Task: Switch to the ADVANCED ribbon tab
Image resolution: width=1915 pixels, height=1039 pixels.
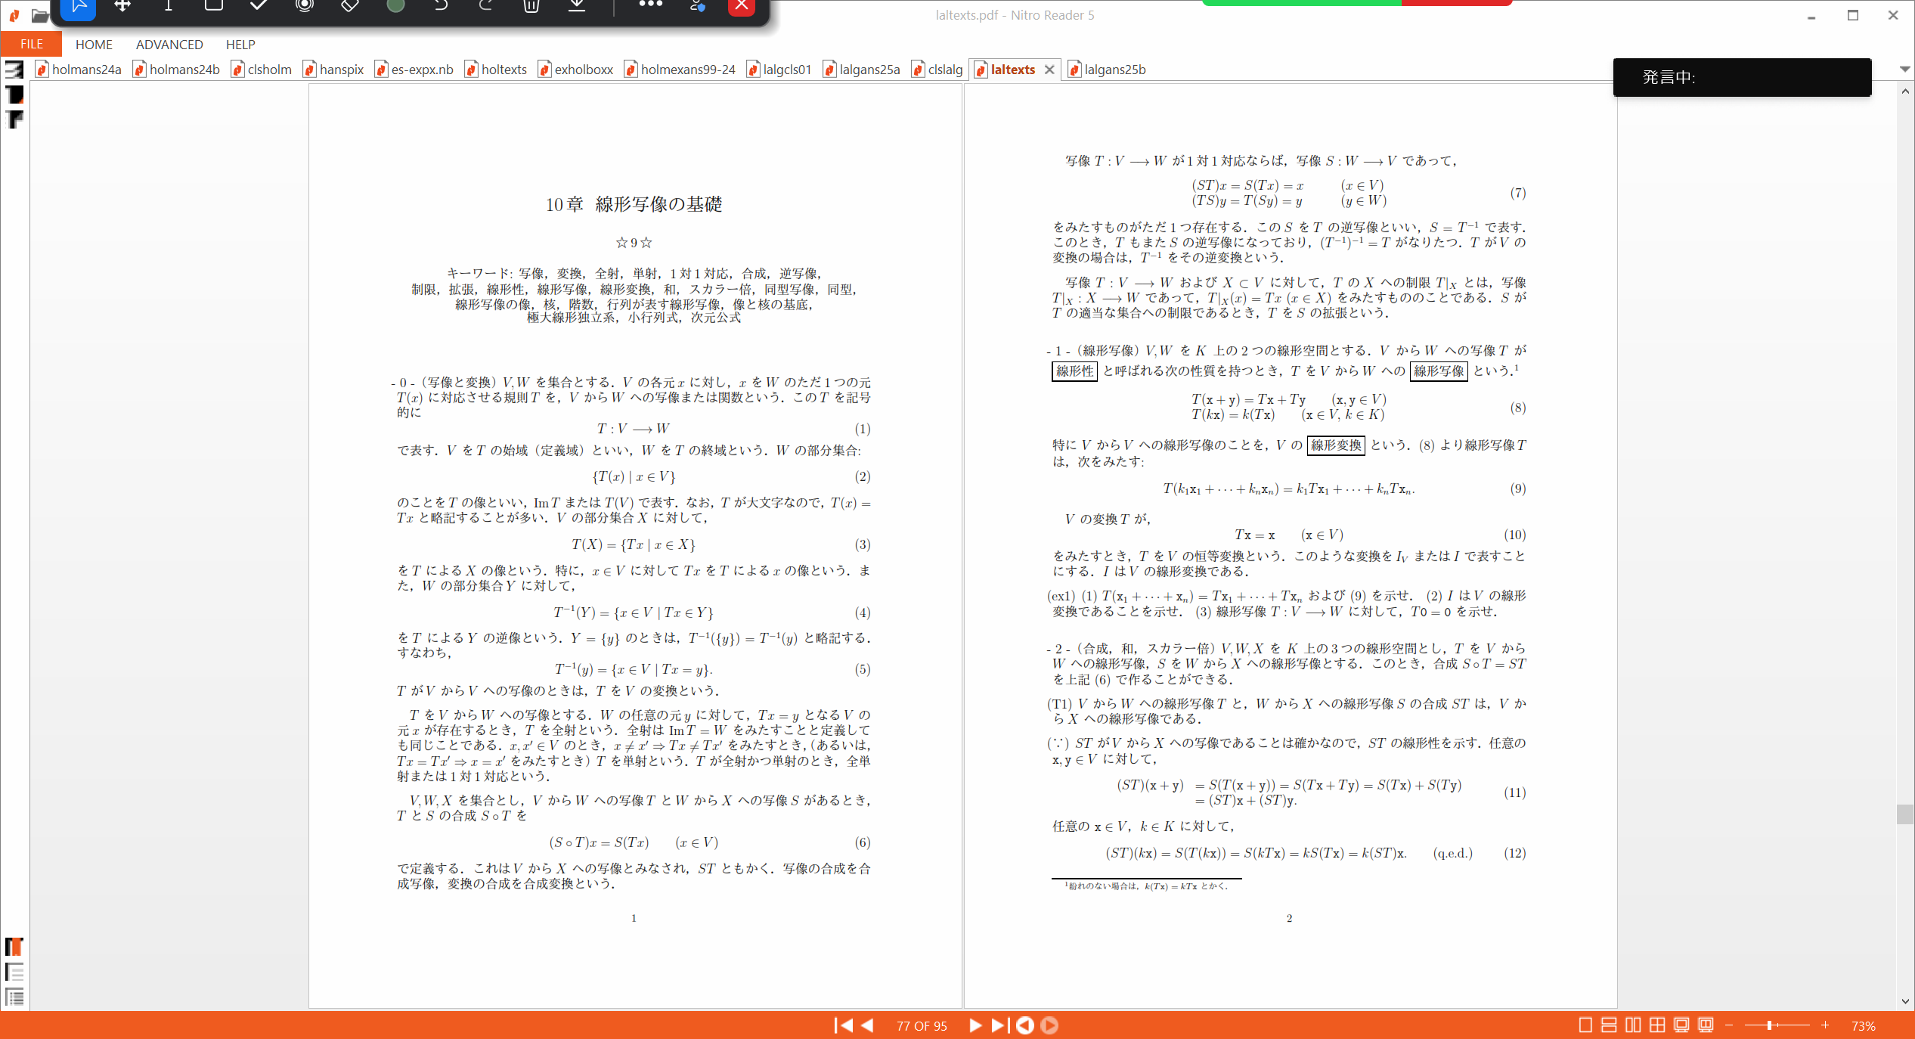Action: tap(169, 45)
